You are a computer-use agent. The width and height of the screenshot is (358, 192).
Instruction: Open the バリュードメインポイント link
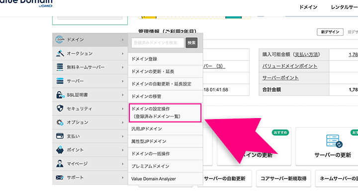point(289,66)
